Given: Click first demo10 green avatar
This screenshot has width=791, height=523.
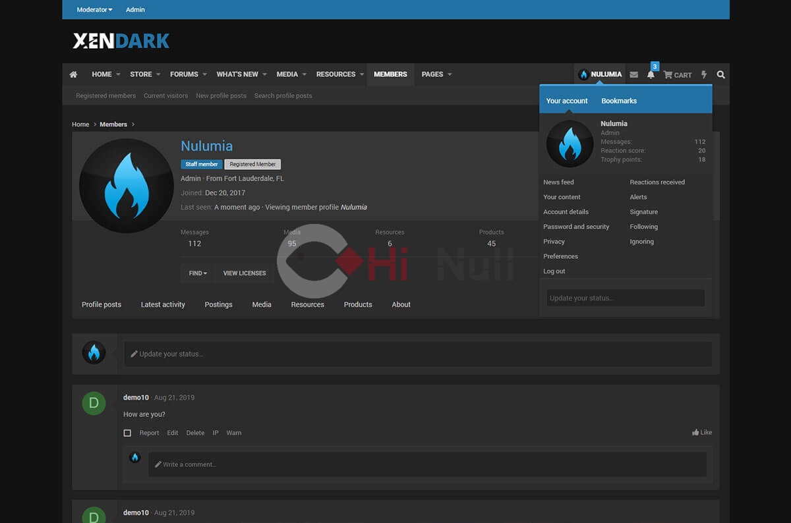Looking at the screenshot, I should tap(94, 403).
